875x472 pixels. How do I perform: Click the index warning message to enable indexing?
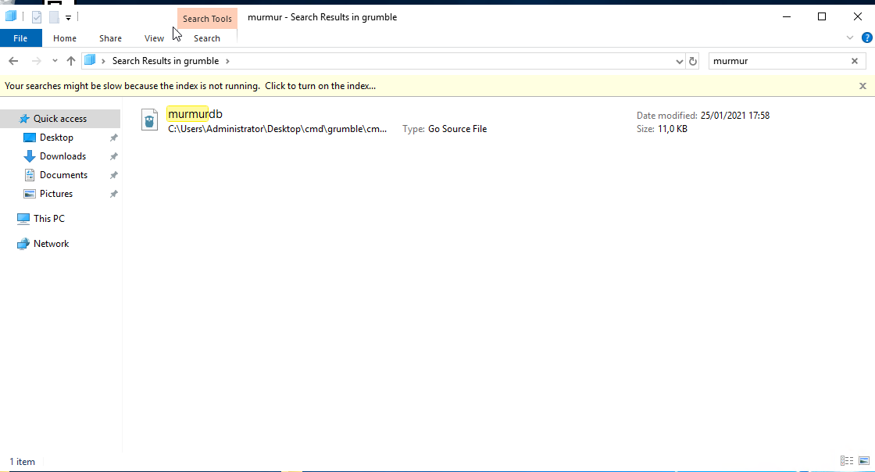tap(190, 86)
